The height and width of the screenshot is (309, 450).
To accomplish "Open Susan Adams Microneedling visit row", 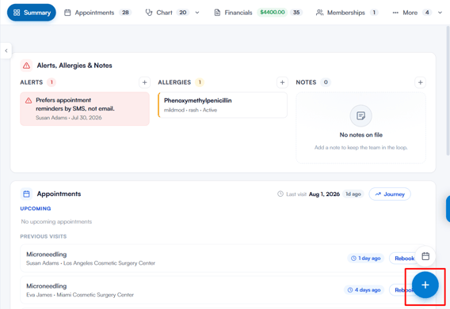I will pos(221,258).
